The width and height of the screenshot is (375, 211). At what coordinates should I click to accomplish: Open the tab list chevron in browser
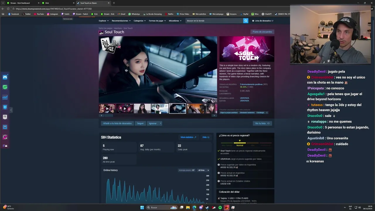(x=3, y=3)
